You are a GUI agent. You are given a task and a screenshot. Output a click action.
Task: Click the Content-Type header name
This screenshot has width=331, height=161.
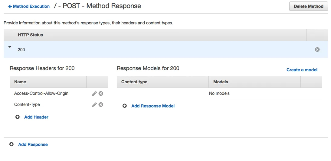[27, 105]
